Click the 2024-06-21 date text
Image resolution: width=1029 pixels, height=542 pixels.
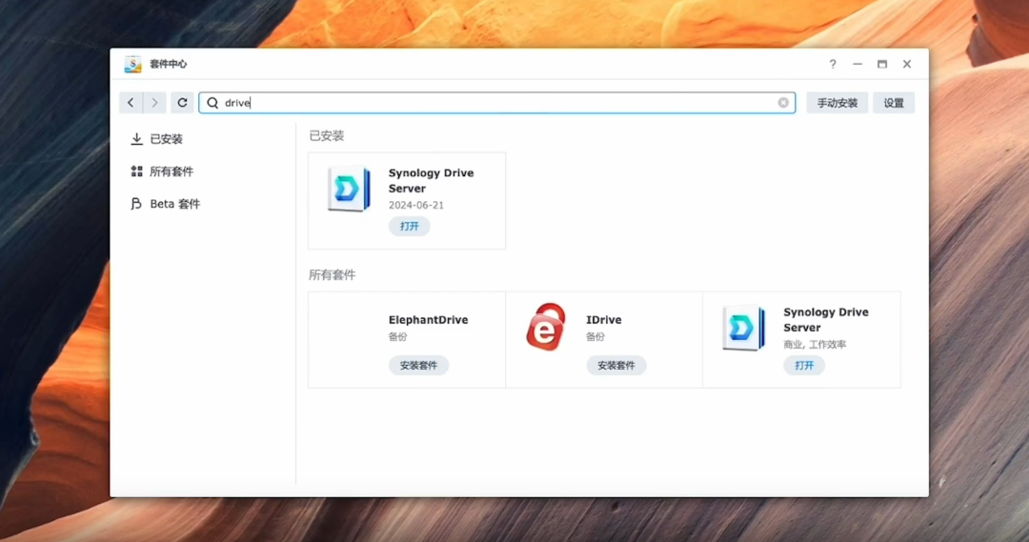416,205
